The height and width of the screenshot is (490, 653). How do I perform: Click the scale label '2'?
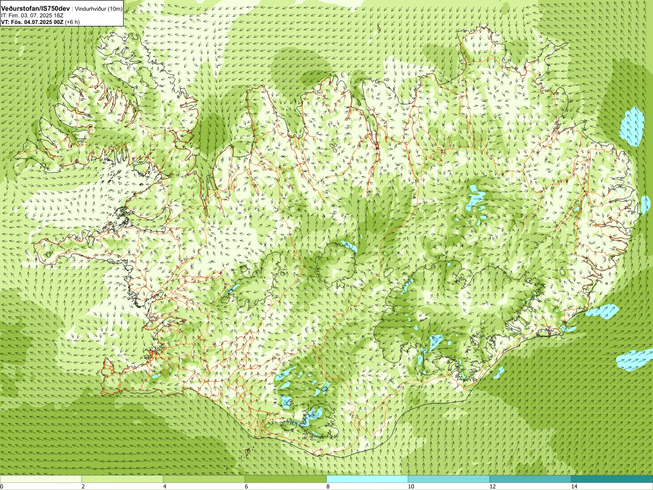coord(83,486)
